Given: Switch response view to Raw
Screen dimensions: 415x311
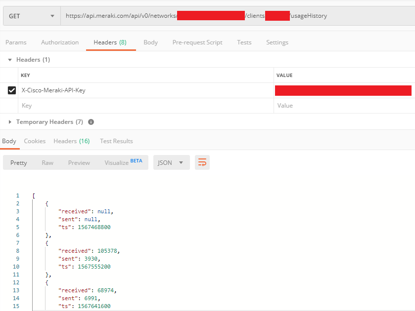Looking at the screenshot, I should [47, 162].
